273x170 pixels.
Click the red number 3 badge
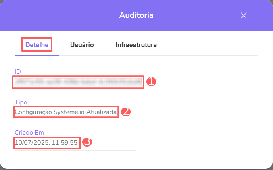click(x=87, y=142)
